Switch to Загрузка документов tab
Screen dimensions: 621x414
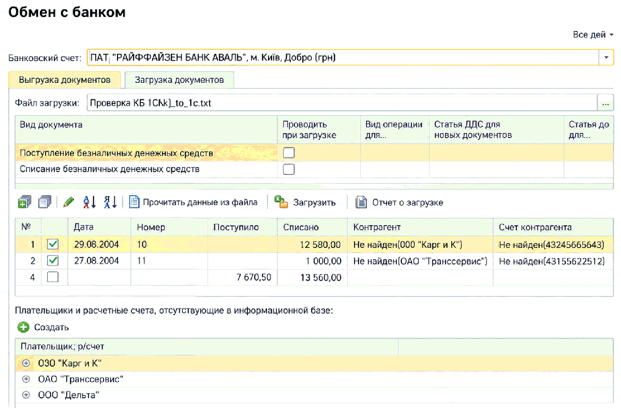click(179, 80)
